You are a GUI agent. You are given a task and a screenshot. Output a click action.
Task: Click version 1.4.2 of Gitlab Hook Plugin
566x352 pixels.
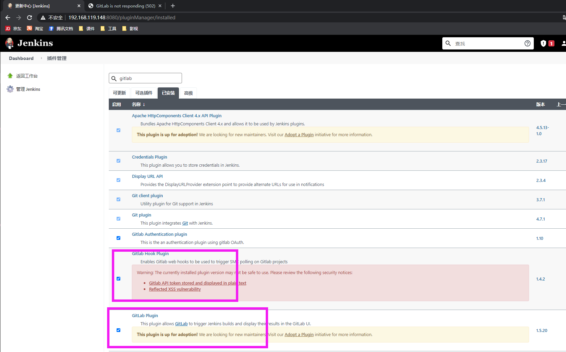coord(541,279)
